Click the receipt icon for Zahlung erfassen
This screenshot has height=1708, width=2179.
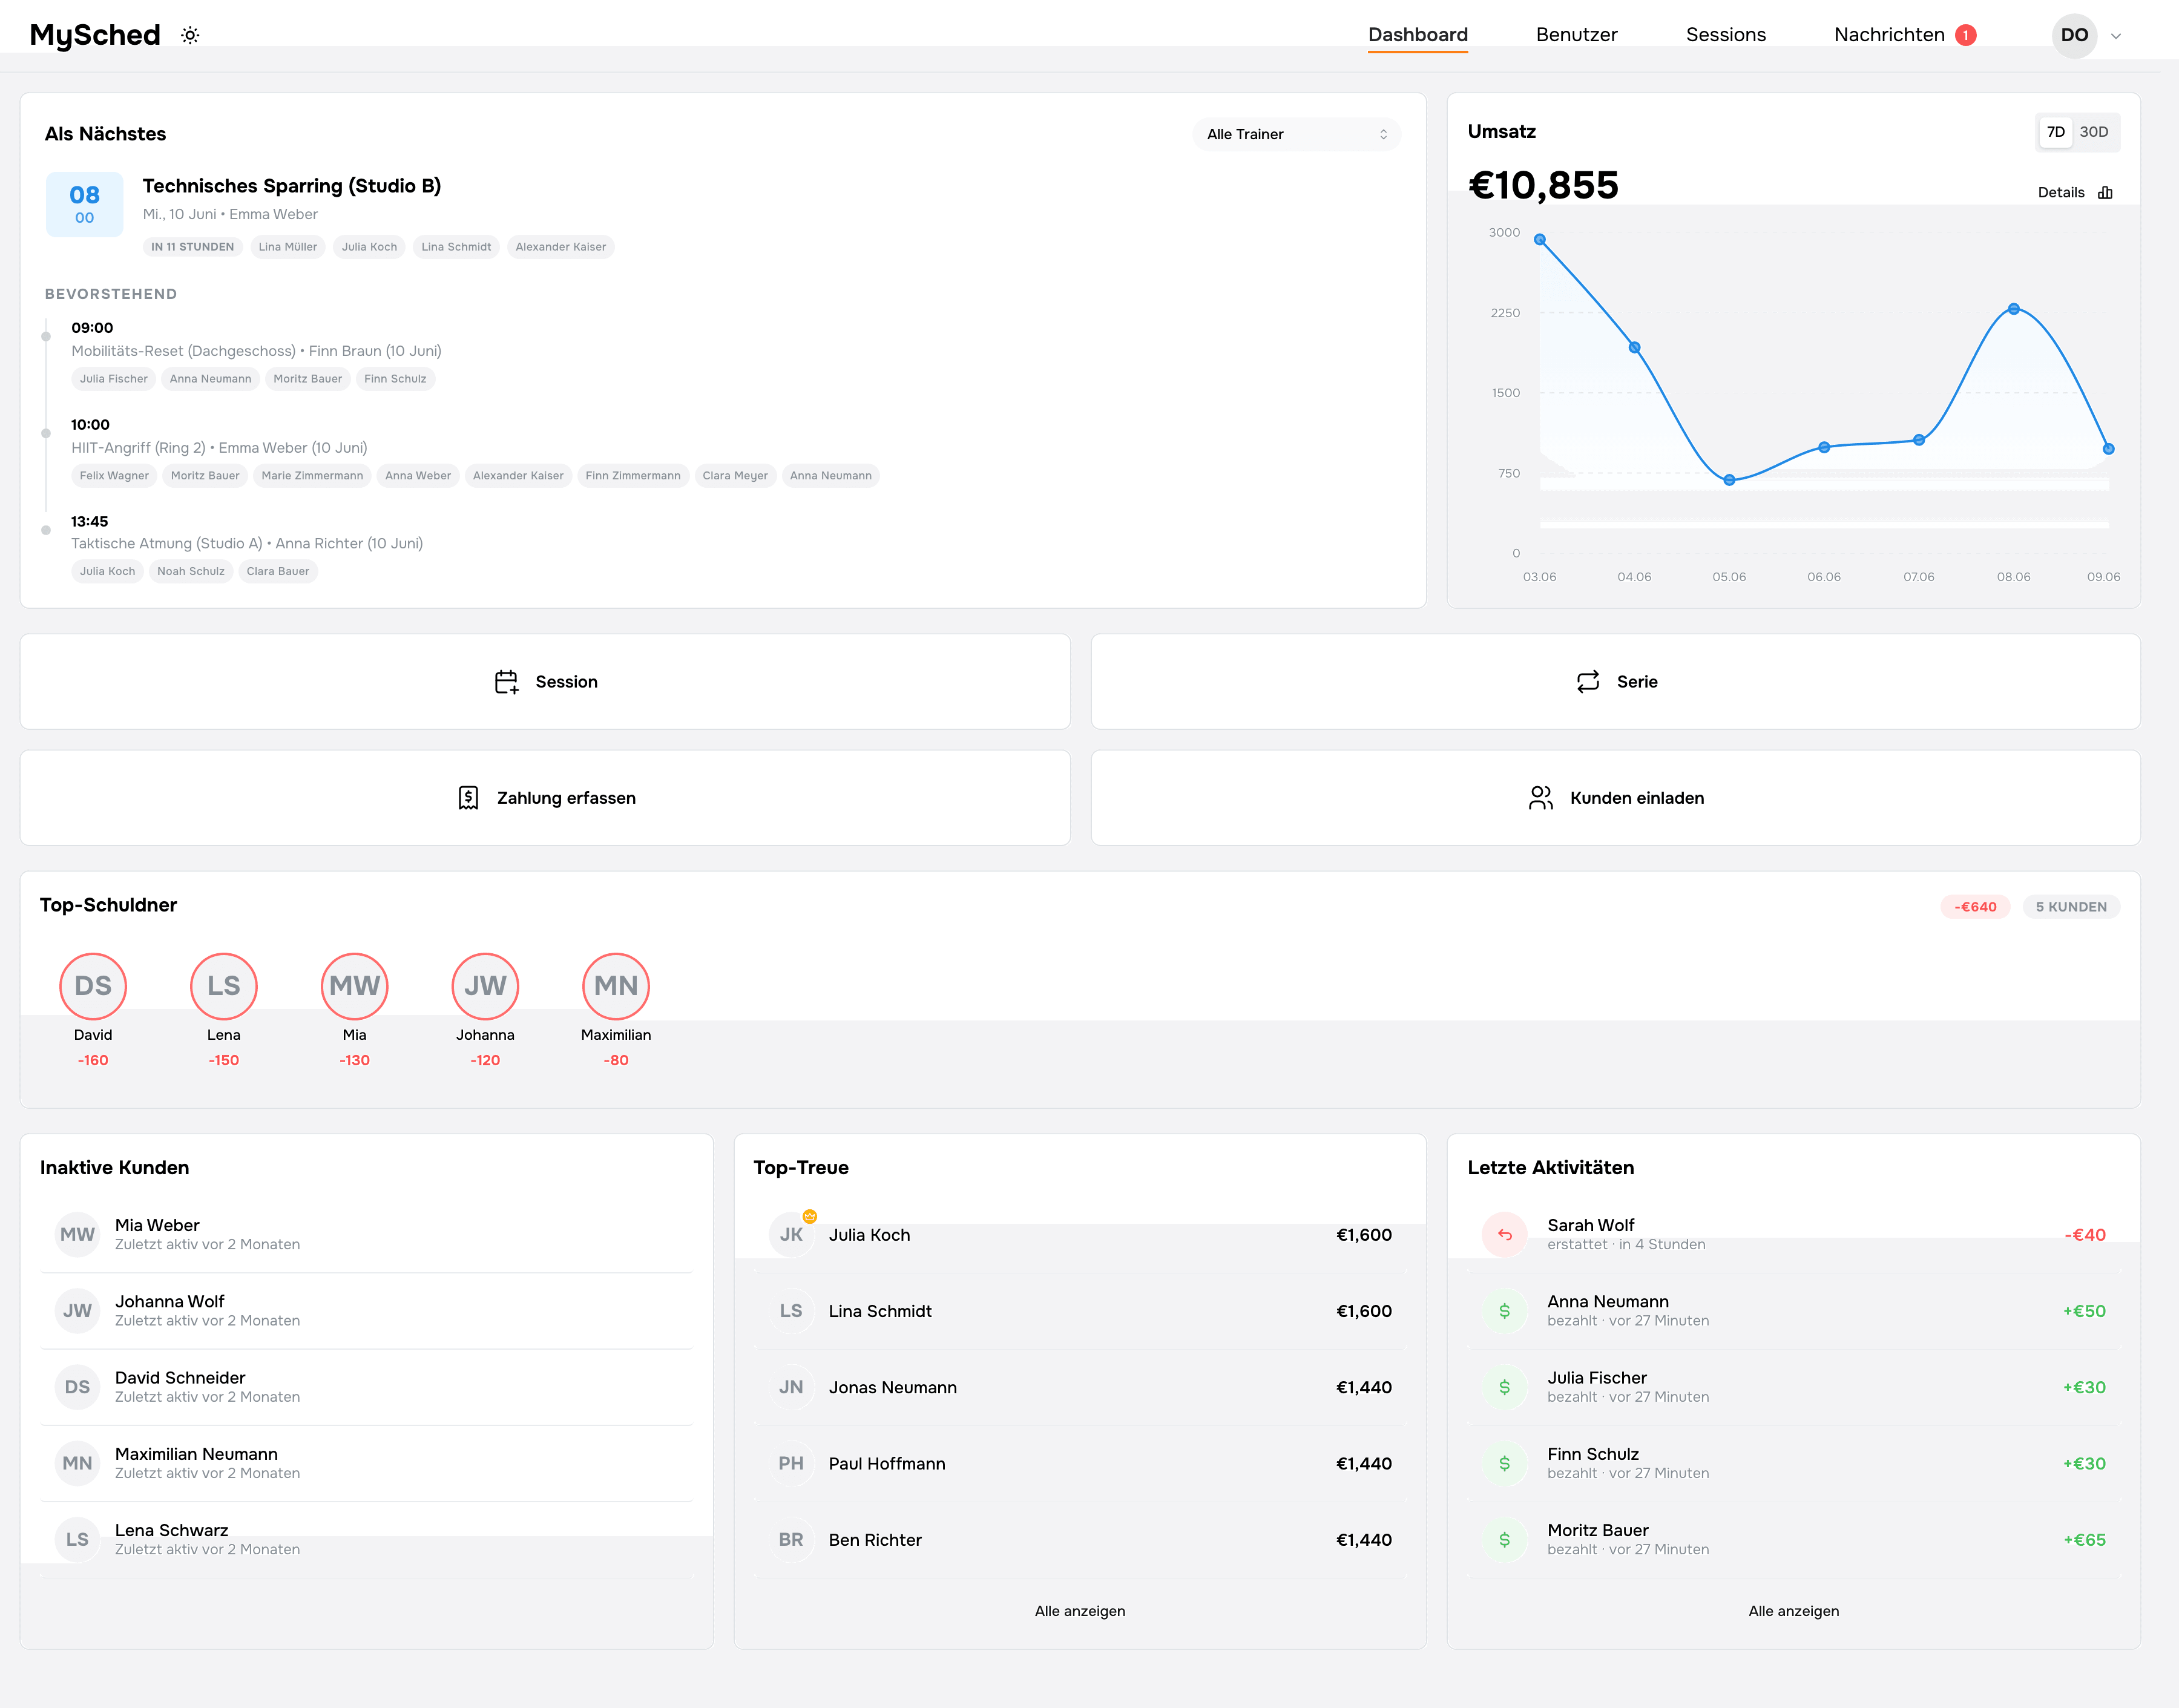pyautogui.click(x=468, y=798)
